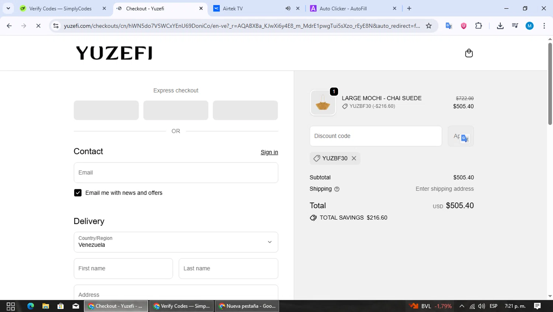Screen dimensions: 553x312
Task: Focus the Address field
Action: tap(176, 293)
